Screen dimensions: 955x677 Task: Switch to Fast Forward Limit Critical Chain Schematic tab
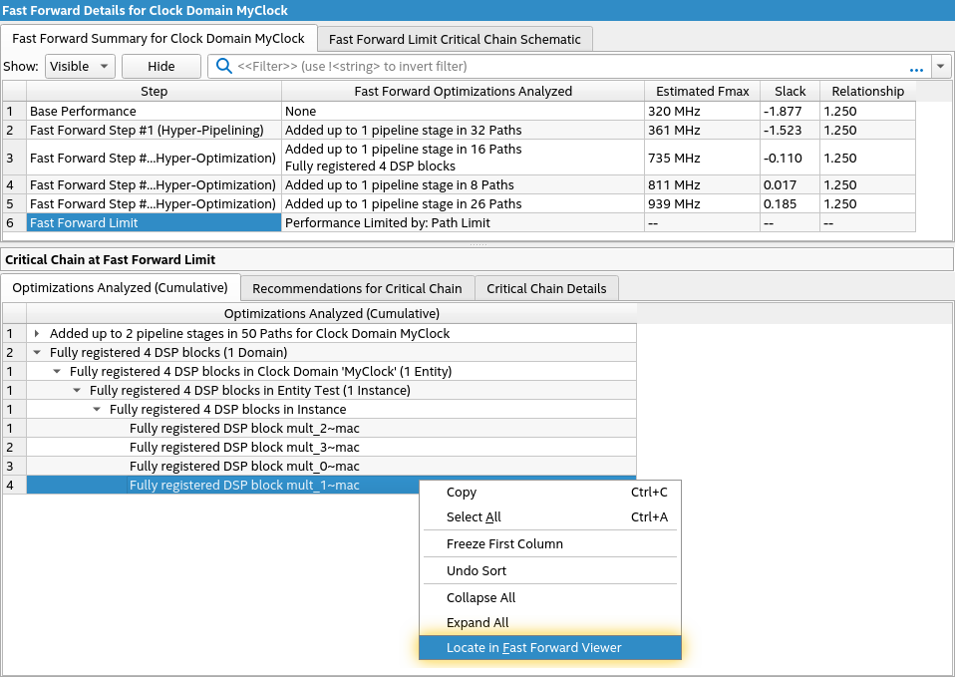point(455,39)
